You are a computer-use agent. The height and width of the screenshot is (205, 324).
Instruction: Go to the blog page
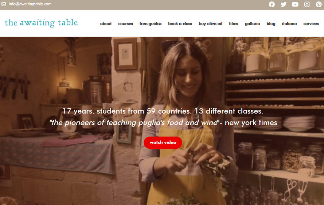click(271, 24)
